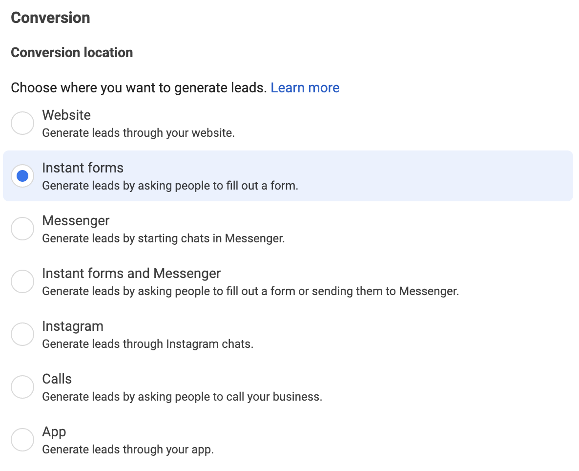Screen dimensions: 579x471
Task: Choose the App radio button
Action: point(22,440)
